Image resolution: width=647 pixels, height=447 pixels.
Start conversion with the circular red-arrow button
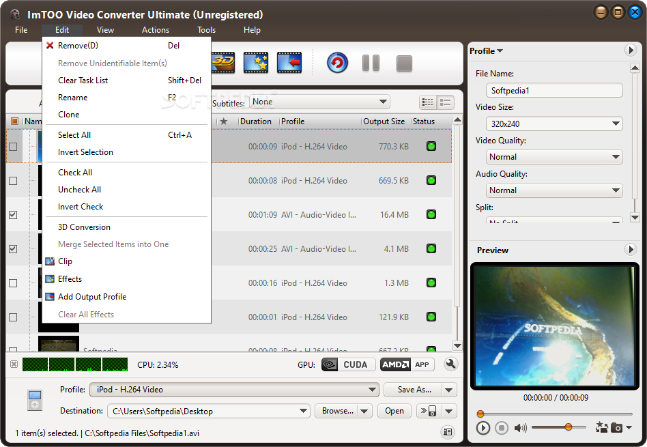338,63
